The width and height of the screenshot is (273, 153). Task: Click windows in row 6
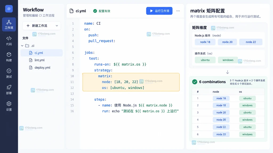(247, 134)
